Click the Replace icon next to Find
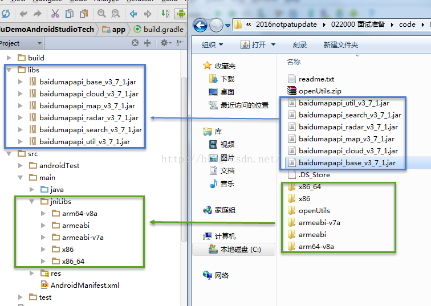Image resolution: width=431 pixels, height=306 pixels. click(x=115, y=14)
